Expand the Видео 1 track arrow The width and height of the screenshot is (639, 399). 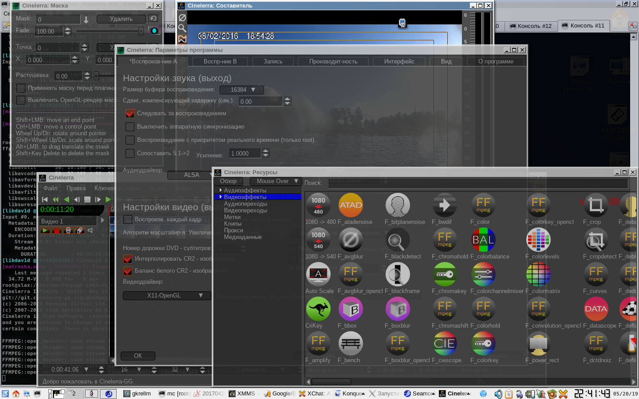tap(103, 220)
